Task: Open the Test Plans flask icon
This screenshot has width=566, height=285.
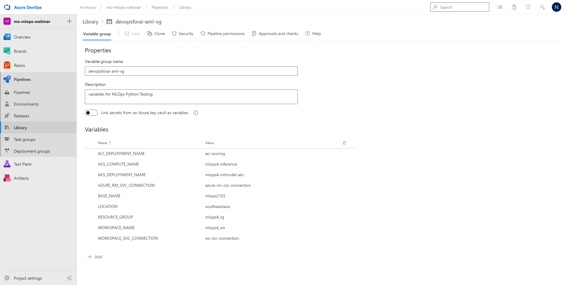Action: coord(7,164)
